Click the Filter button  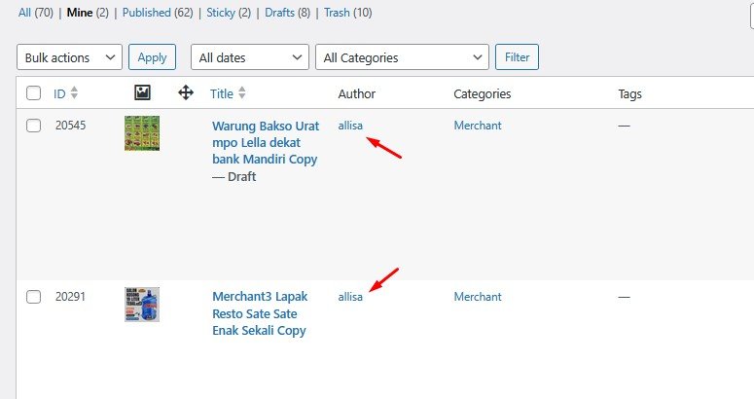coord(517,57)
